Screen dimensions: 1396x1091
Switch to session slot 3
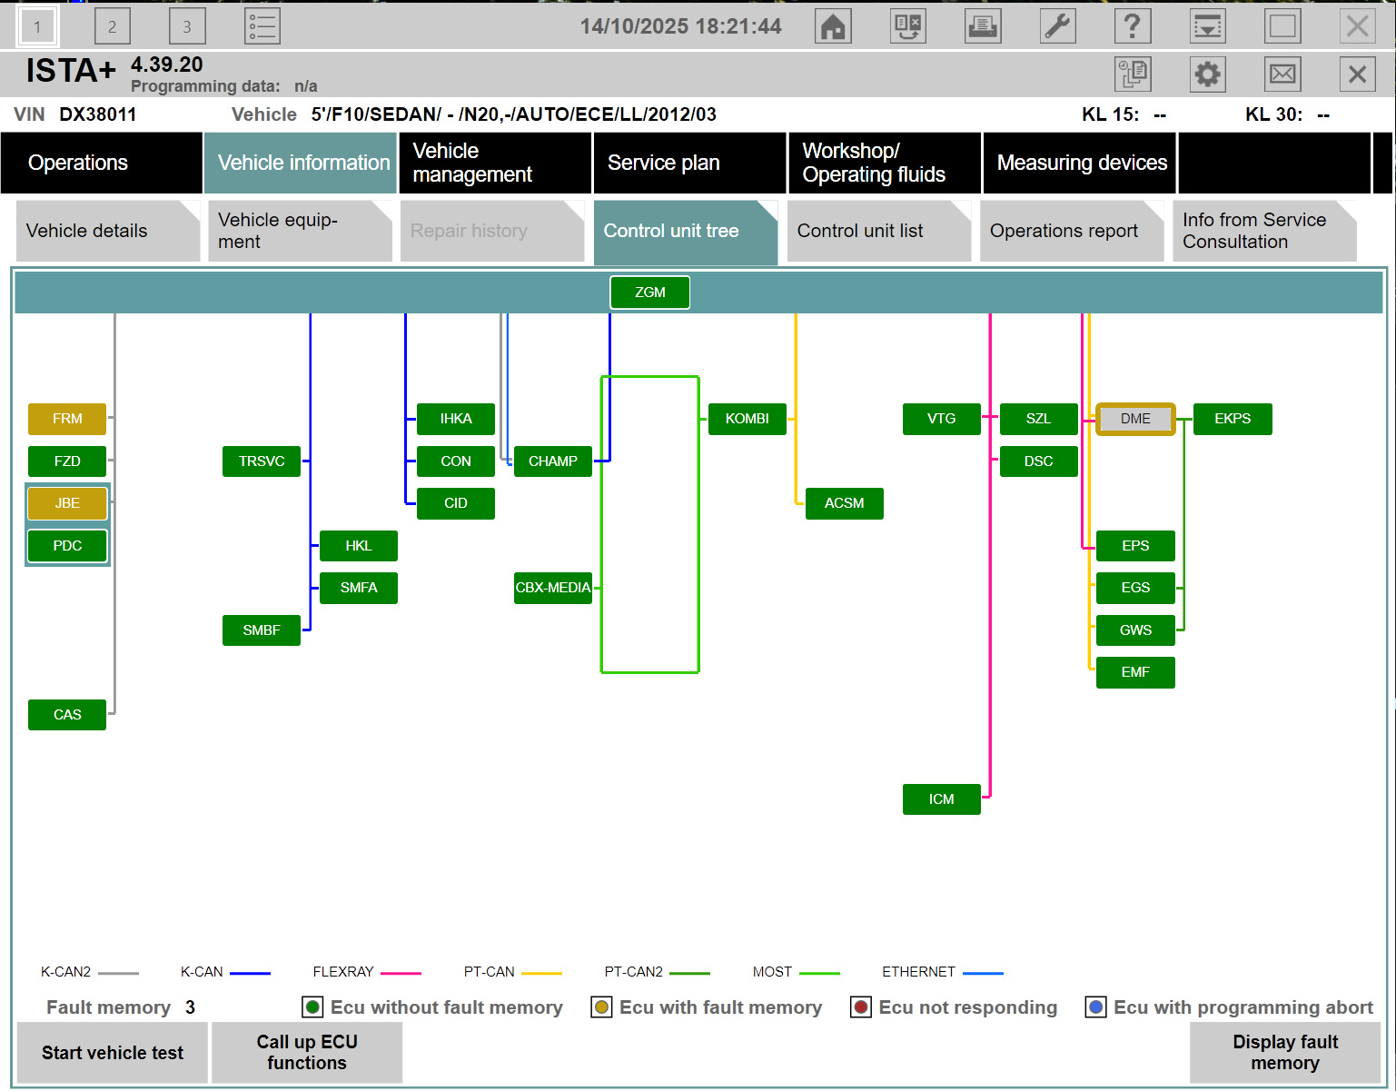point(187,26)
